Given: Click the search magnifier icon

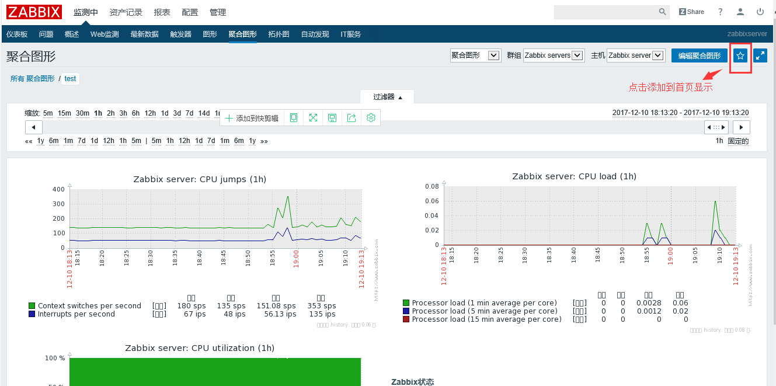Looking at the screenshot, I should click(x=663, y=12).
